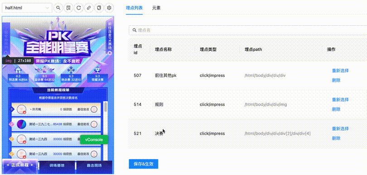Click the 521 埋点id cell

click(137, 133)
